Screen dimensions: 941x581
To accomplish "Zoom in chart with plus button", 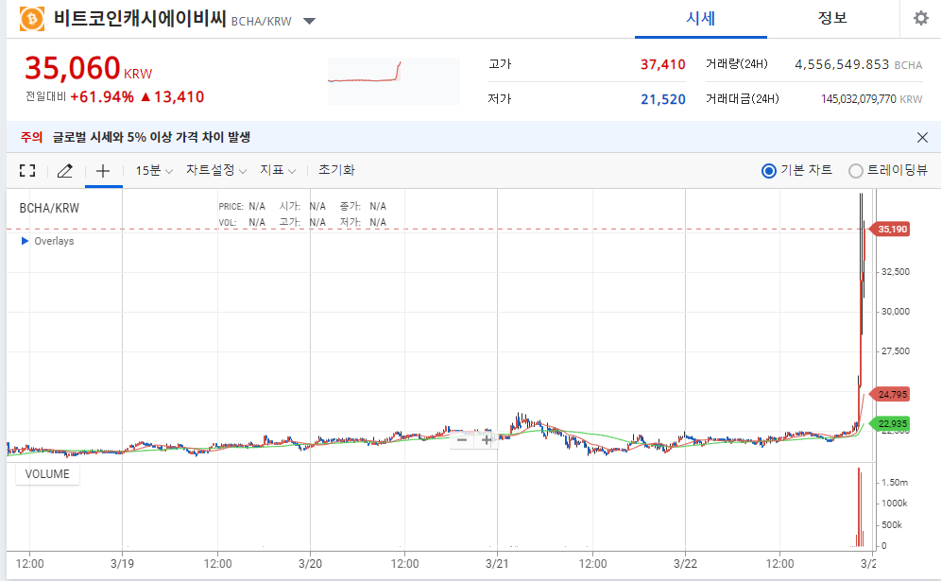I will tap(487, 440).
